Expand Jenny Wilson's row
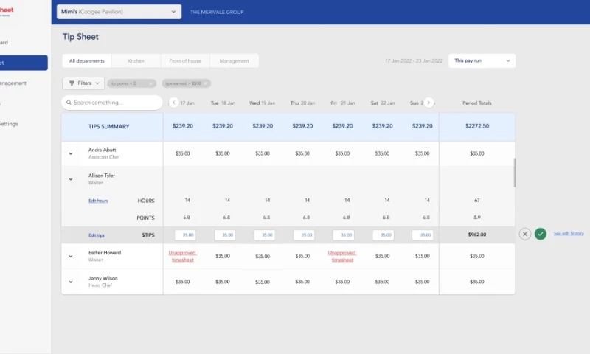 [x=72, y=282]
